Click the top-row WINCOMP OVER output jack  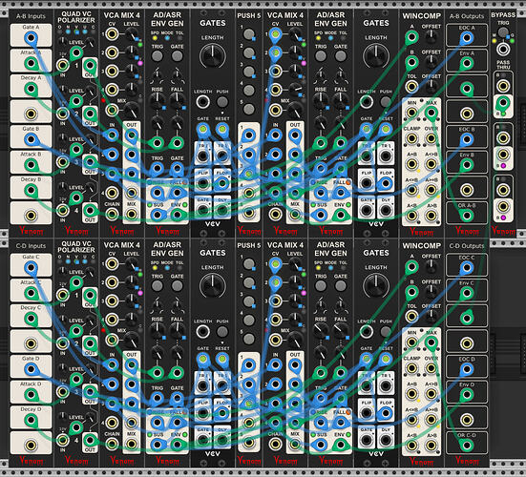point(431,138)
